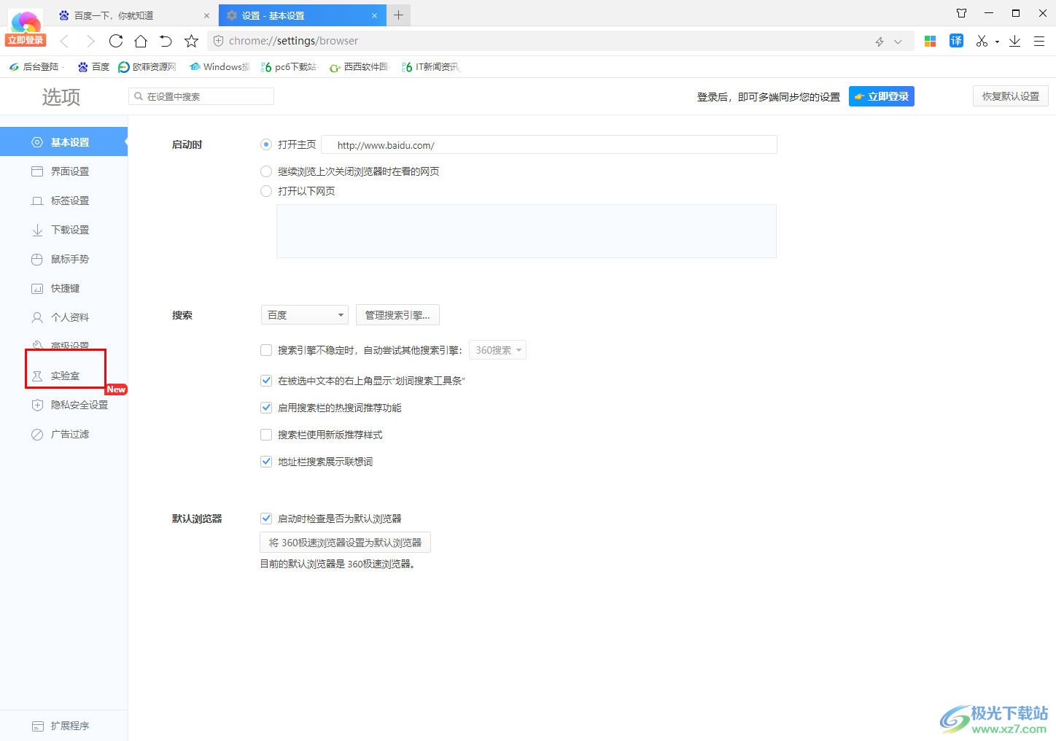
Task: Expand address bar dropdown chevron
Action: coord(898,42)
